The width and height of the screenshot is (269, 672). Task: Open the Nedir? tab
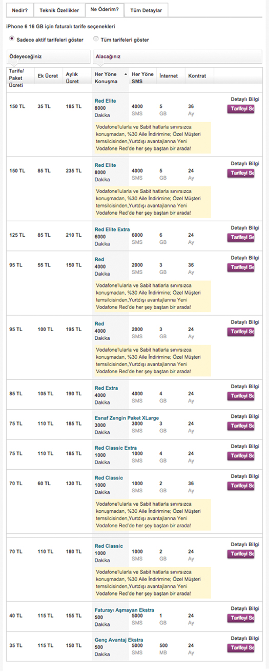[20, 10]
